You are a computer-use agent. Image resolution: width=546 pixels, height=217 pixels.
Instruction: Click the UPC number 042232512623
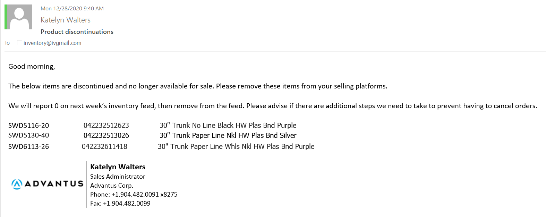106,125
